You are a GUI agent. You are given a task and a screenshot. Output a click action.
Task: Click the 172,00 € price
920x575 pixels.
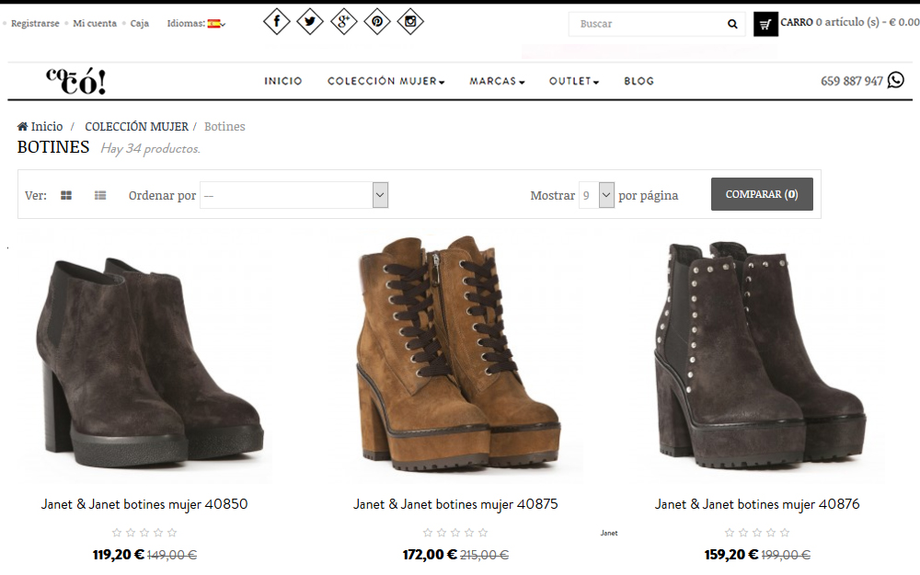[x=430, y=555]
